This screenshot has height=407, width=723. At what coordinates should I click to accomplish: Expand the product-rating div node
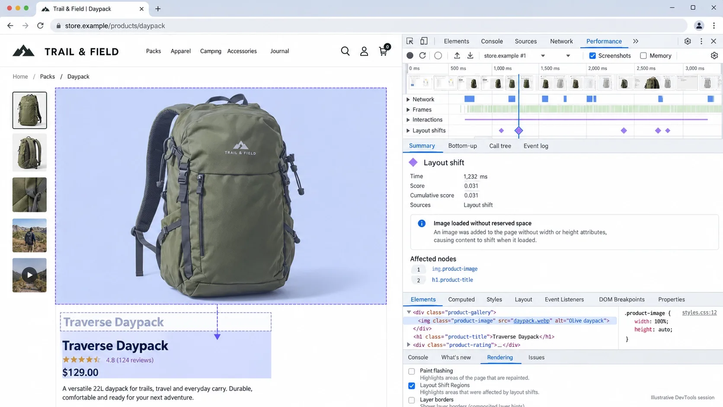409,345
